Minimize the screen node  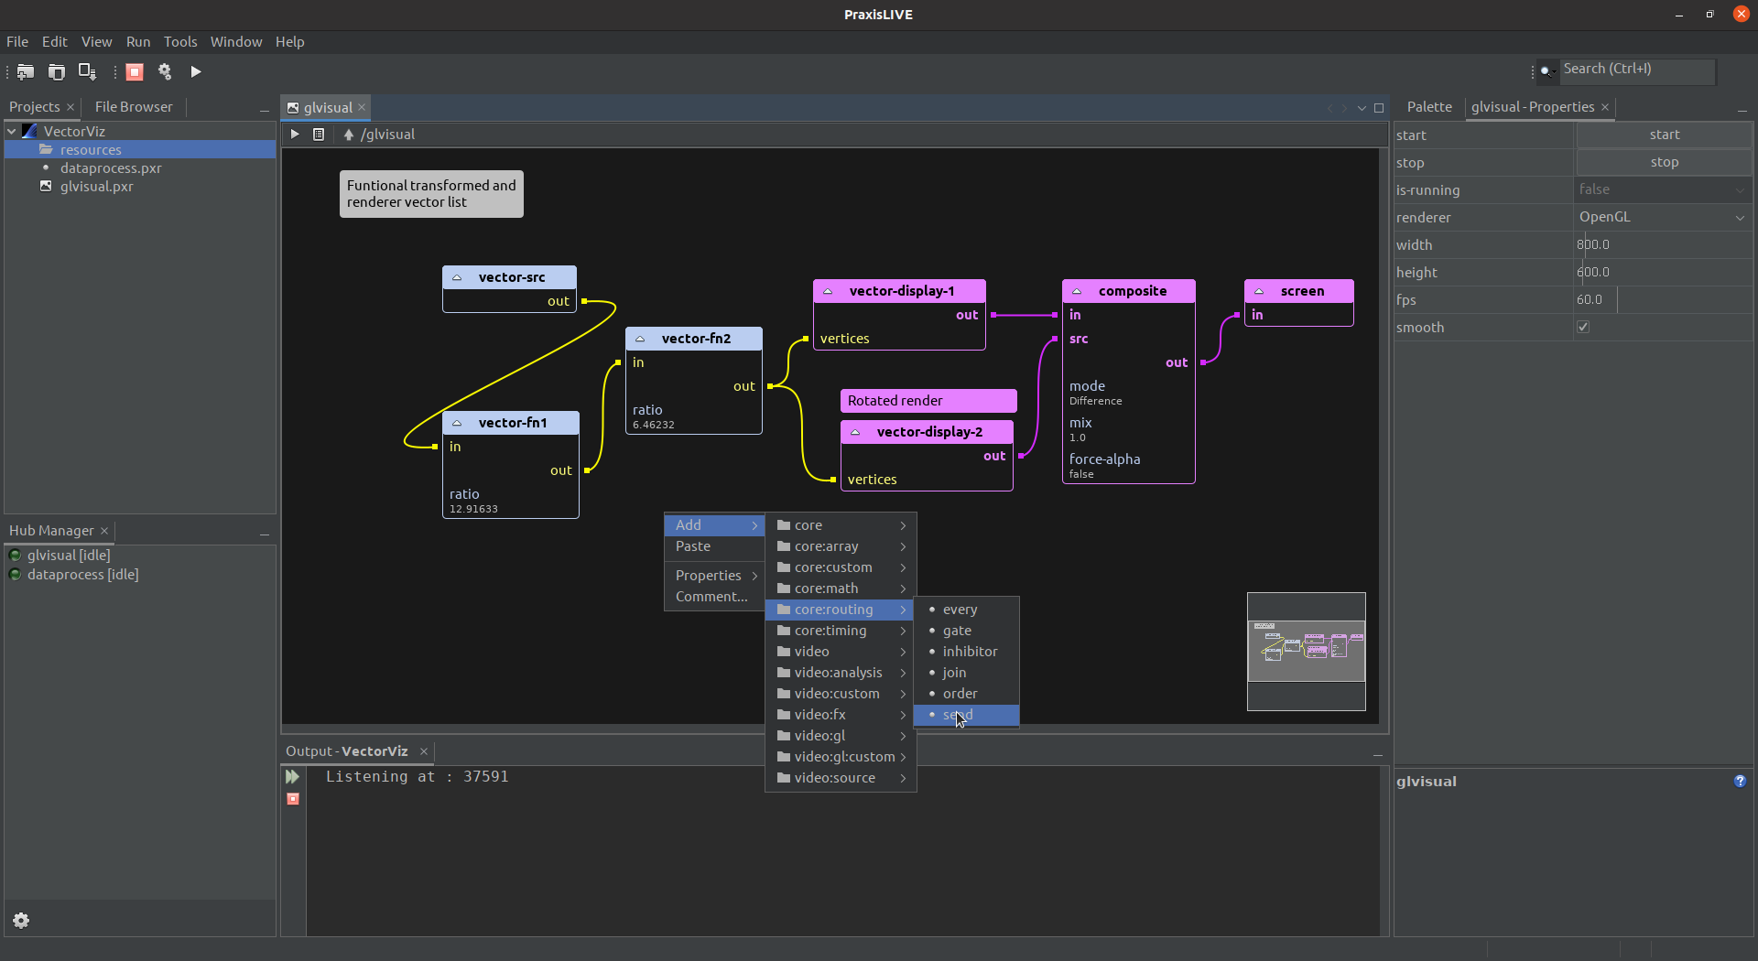point(1259,291)
